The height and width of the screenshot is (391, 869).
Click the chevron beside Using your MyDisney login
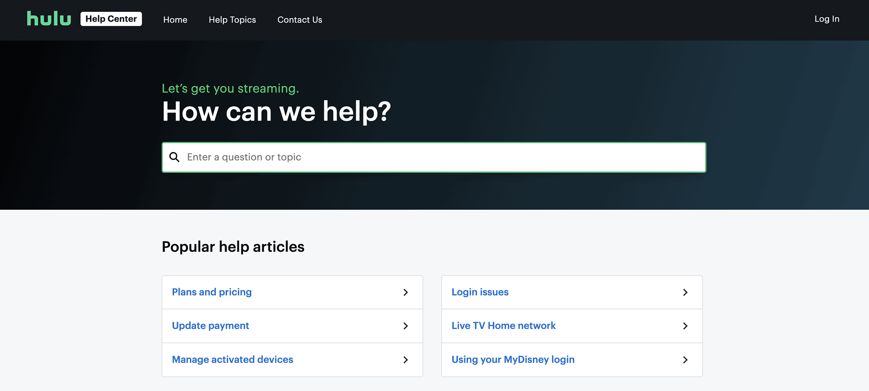[x=686, y=360]
